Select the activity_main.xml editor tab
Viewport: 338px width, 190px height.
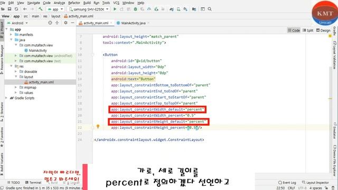[96, 23]
